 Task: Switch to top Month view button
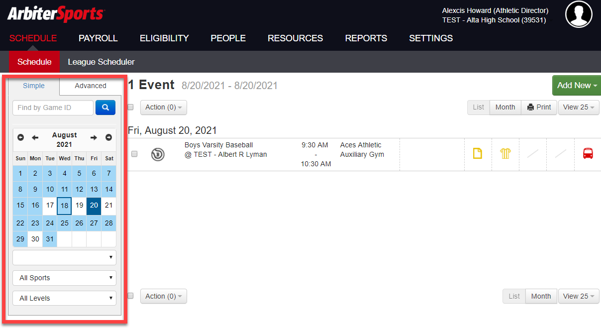coord(505,107)
